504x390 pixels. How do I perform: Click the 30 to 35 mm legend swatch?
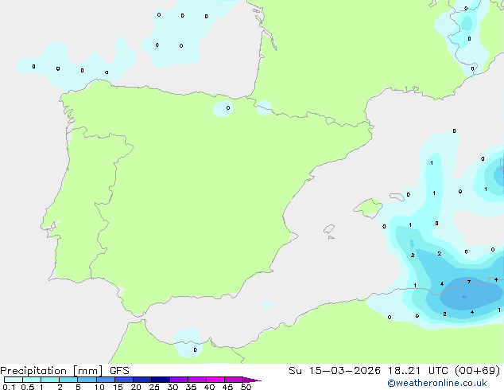point(178,380)
